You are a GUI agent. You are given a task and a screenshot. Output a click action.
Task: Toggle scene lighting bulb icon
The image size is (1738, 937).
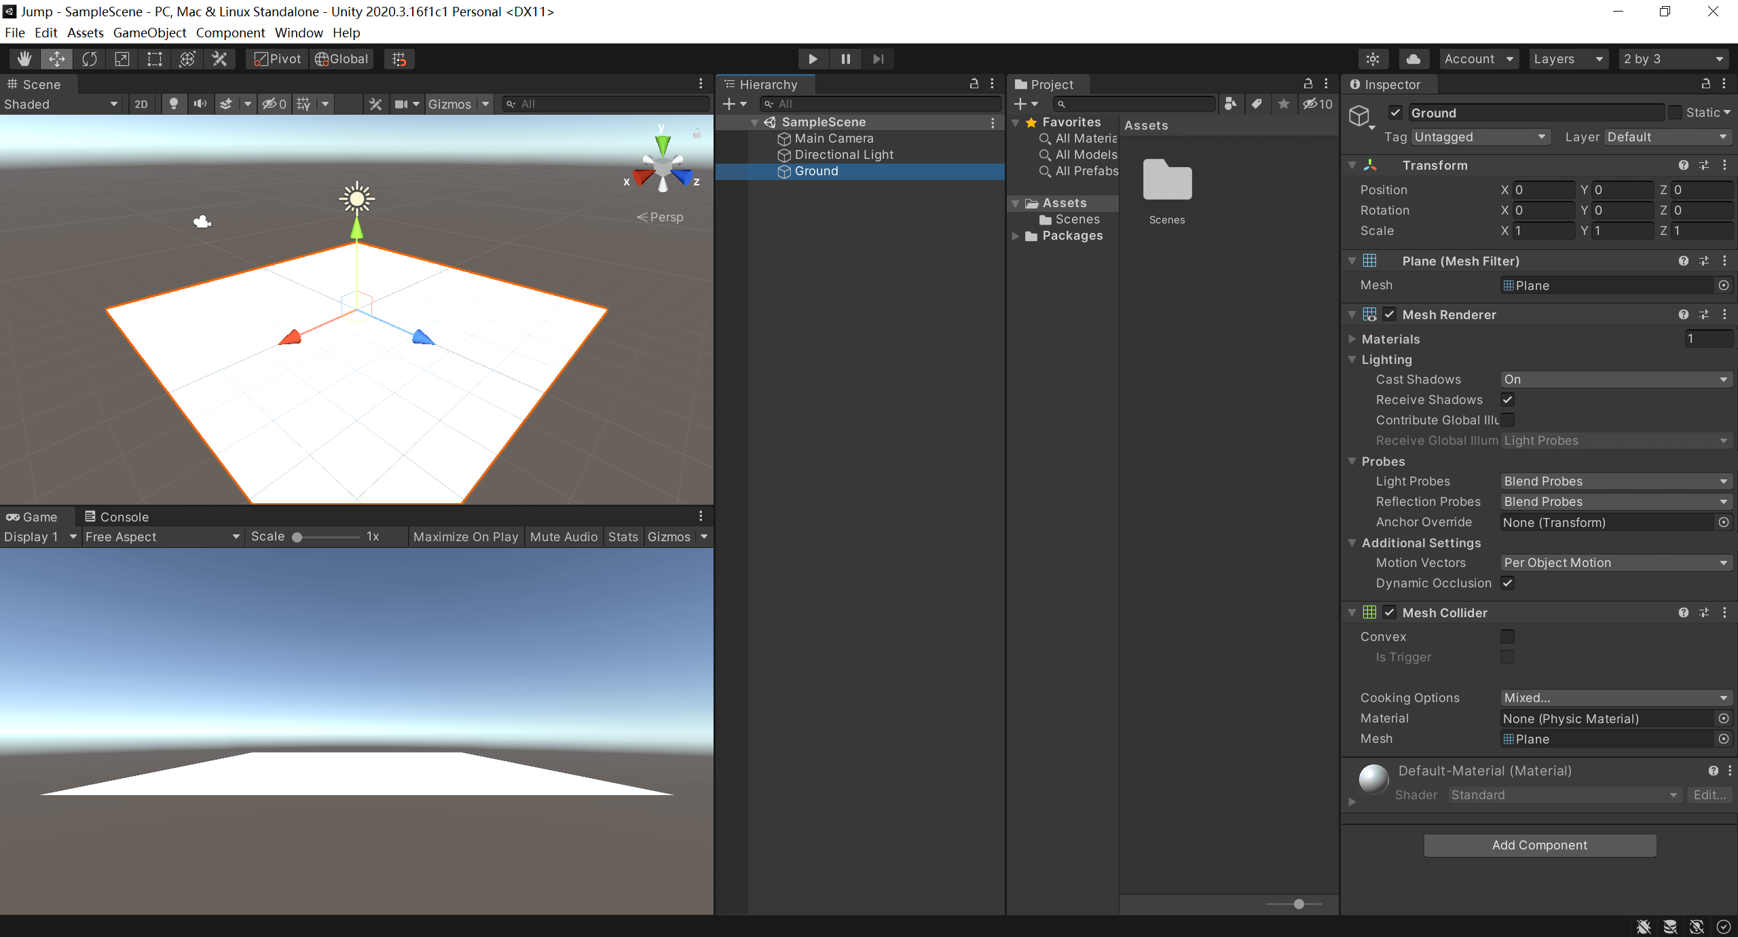tap(174, 104)
